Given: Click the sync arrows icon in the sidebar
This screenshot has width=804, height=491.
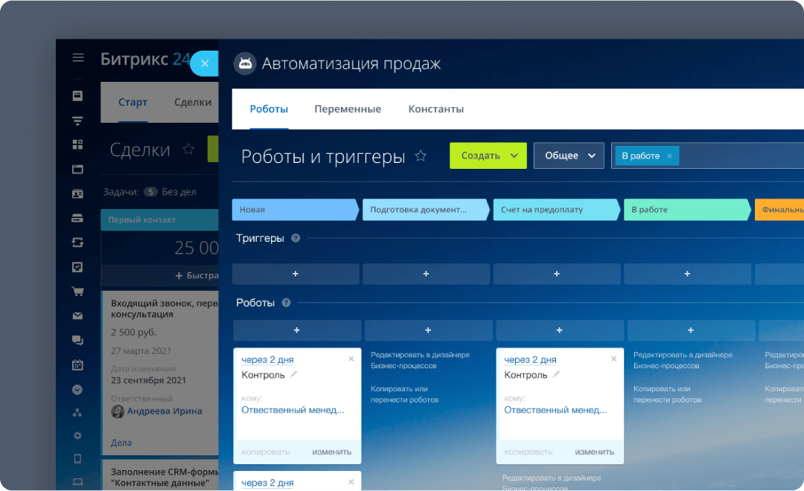Looking at the screenshot, I should pyautogui.click(x=77, y=243).
